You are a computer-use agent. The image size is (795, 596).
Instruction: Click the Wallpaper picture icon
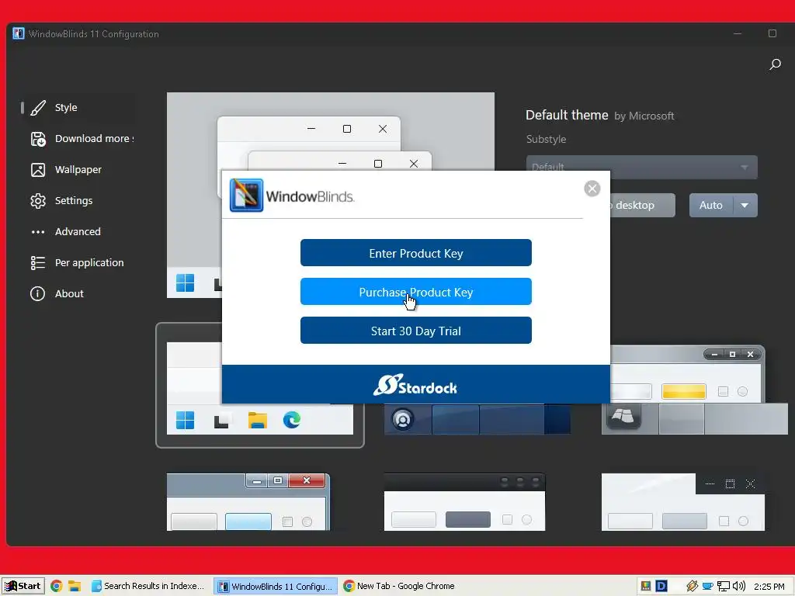tap(38, 170)
